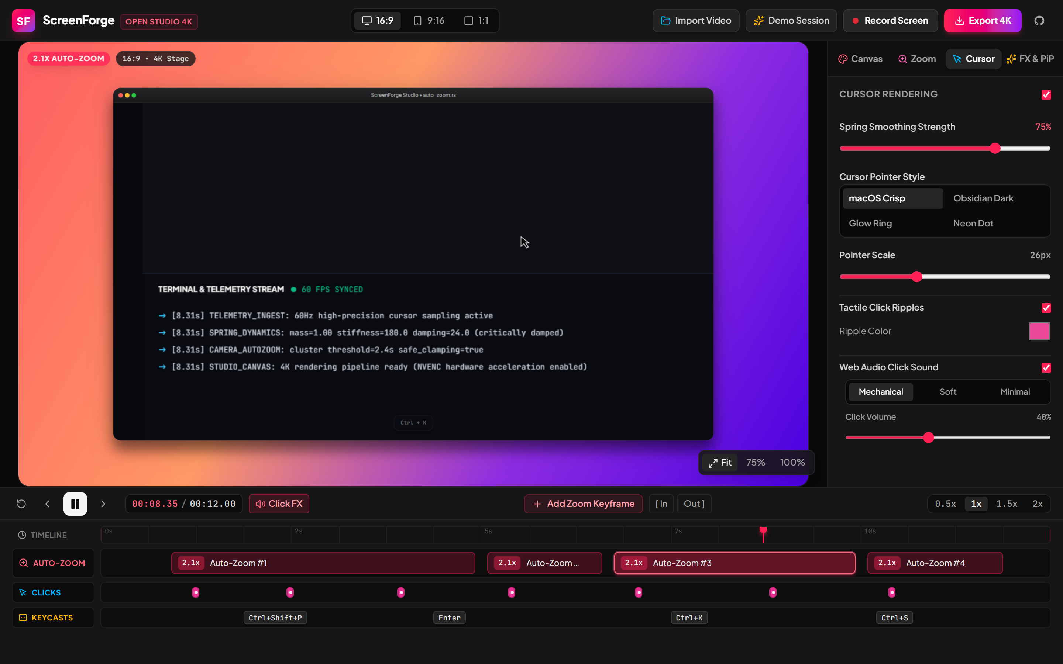Set playback speed to 2x
The width and height of the screenshot is (1063, 664).
pyautogui.click(x=1037, y=504)
